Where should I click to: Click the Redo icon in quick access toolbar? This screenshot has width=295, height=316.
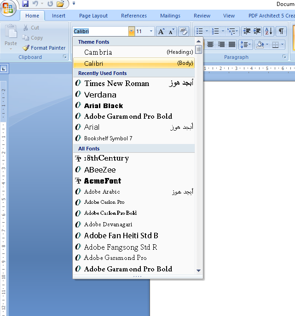point(50,4)
